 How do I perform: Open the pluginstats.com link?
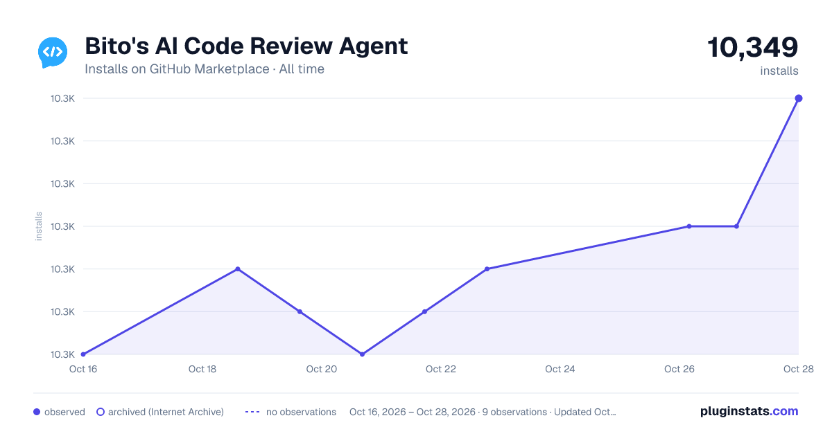749,411
